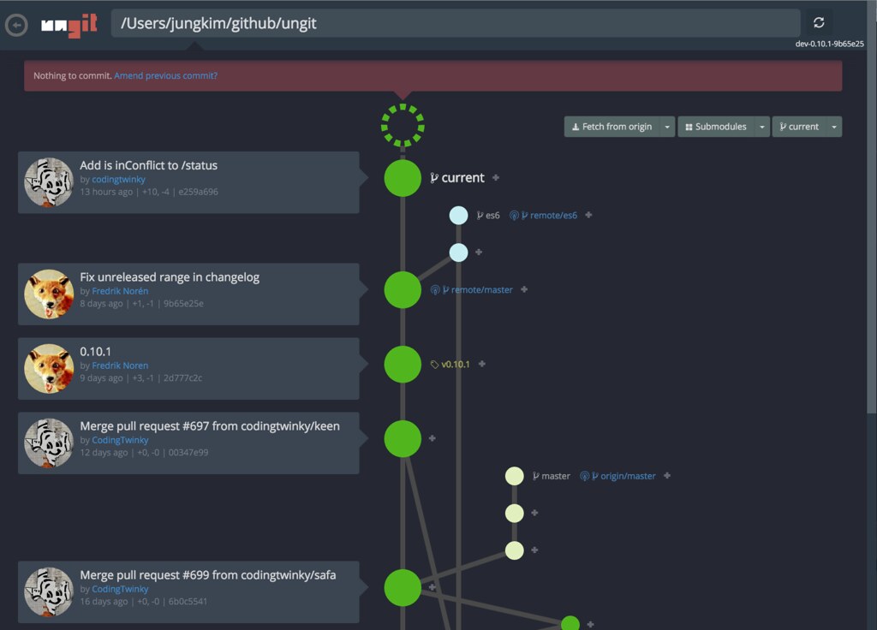
Task: Select the v0.10.1 tag label
Action: pos(450,365)
